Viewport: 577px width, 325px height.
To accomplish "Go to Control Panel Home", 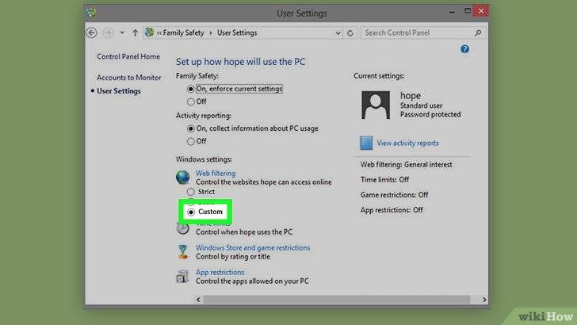I will pos(128,57).
